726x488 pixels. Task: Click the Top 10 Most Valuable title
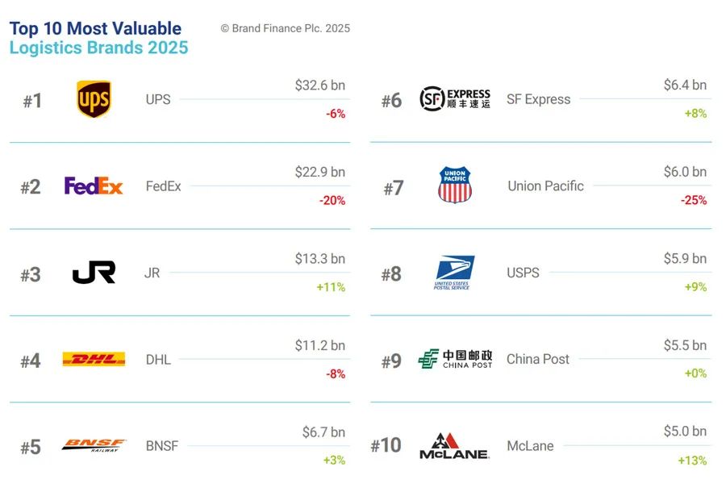95,28
